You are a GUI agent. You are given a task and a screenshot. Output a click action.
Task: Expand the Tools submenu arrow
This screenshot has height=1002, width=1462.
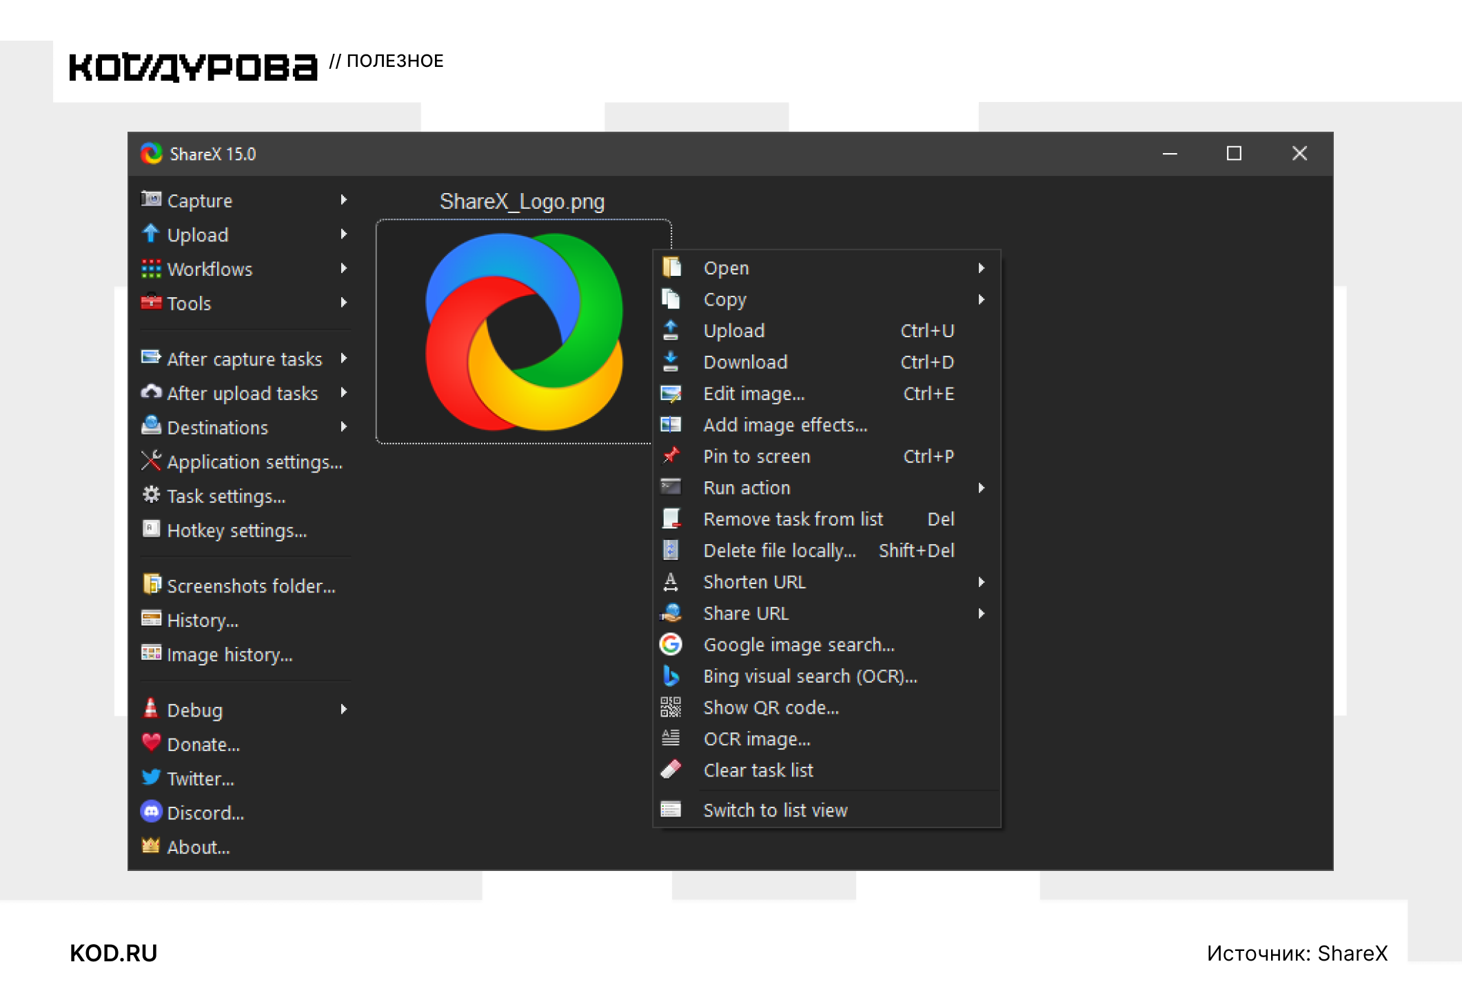[343, 303]
